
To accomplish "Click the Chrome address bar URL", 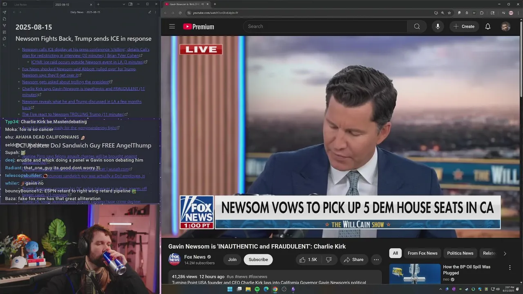I will pyautogui.click(x=215, y=13).
